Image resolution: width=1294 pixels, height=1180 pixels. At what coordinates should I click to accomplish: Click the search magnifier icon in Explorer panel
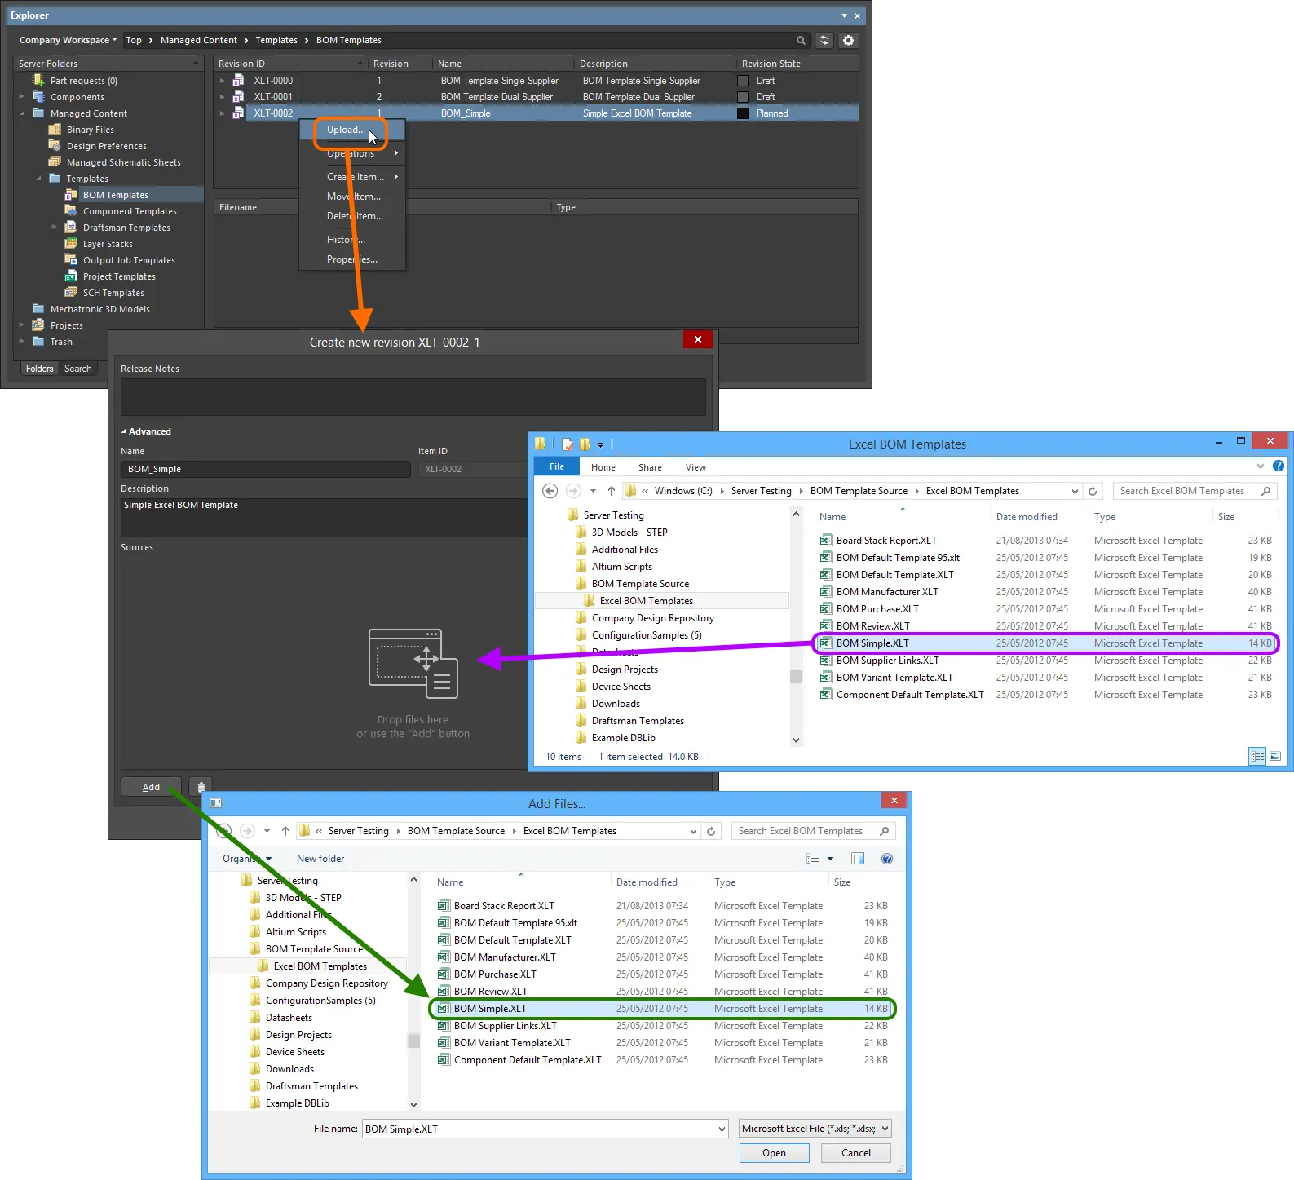coord(801,40)
